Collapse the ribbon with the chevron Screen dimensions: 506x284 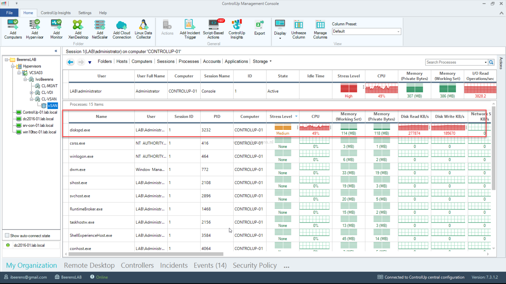[501, 13]
